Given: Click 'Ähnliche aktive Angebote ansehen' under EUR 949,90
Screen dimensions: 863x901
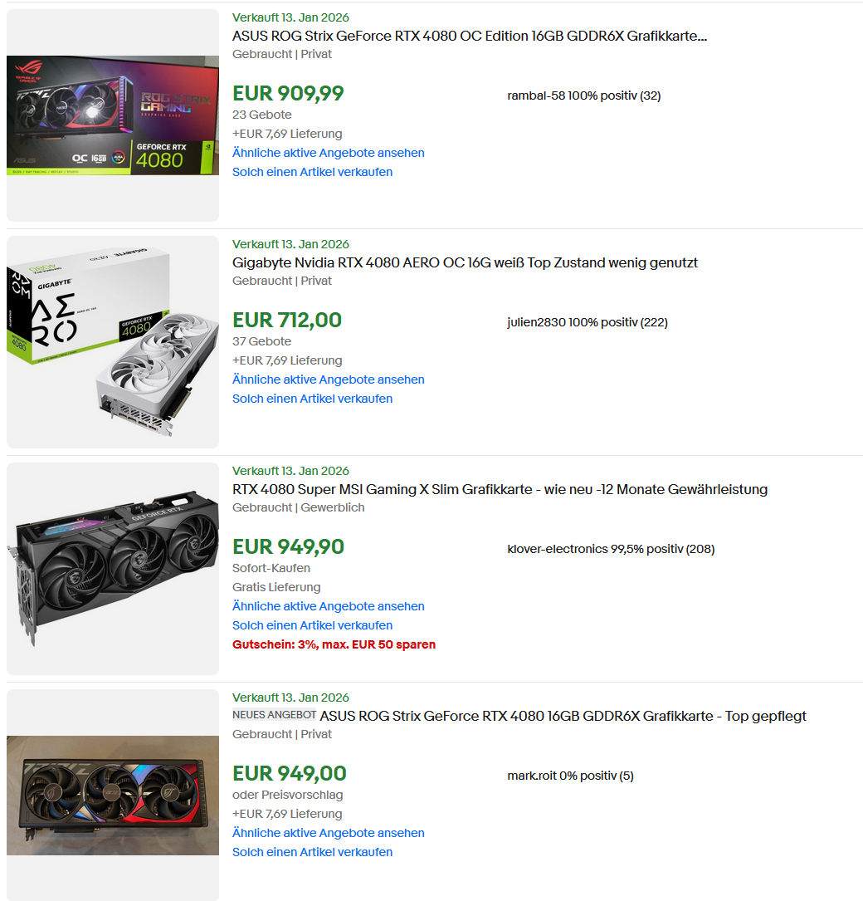Looking at the screenshot, I should 328,606.
